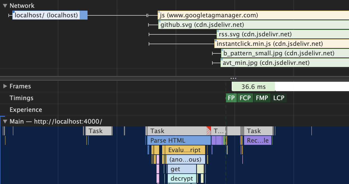
Task: Collapse the Network section triangle
Action: pyautogui.click(x=5, y=6)
